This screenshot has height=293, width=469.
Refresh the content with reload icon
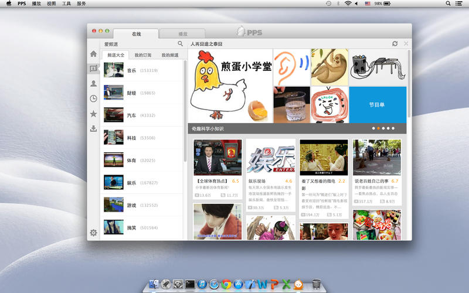395,43
